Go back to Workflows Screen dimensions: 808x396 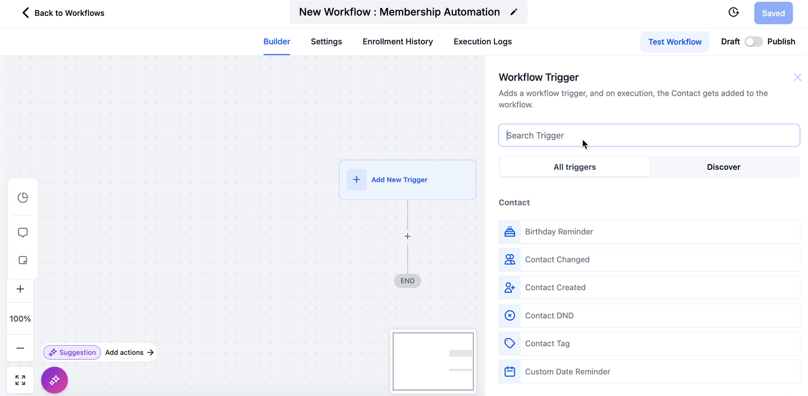pos(62,13)
